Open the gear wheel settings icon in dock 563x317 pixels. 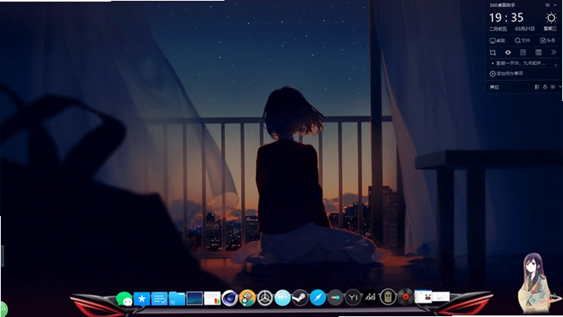point(265,298)
